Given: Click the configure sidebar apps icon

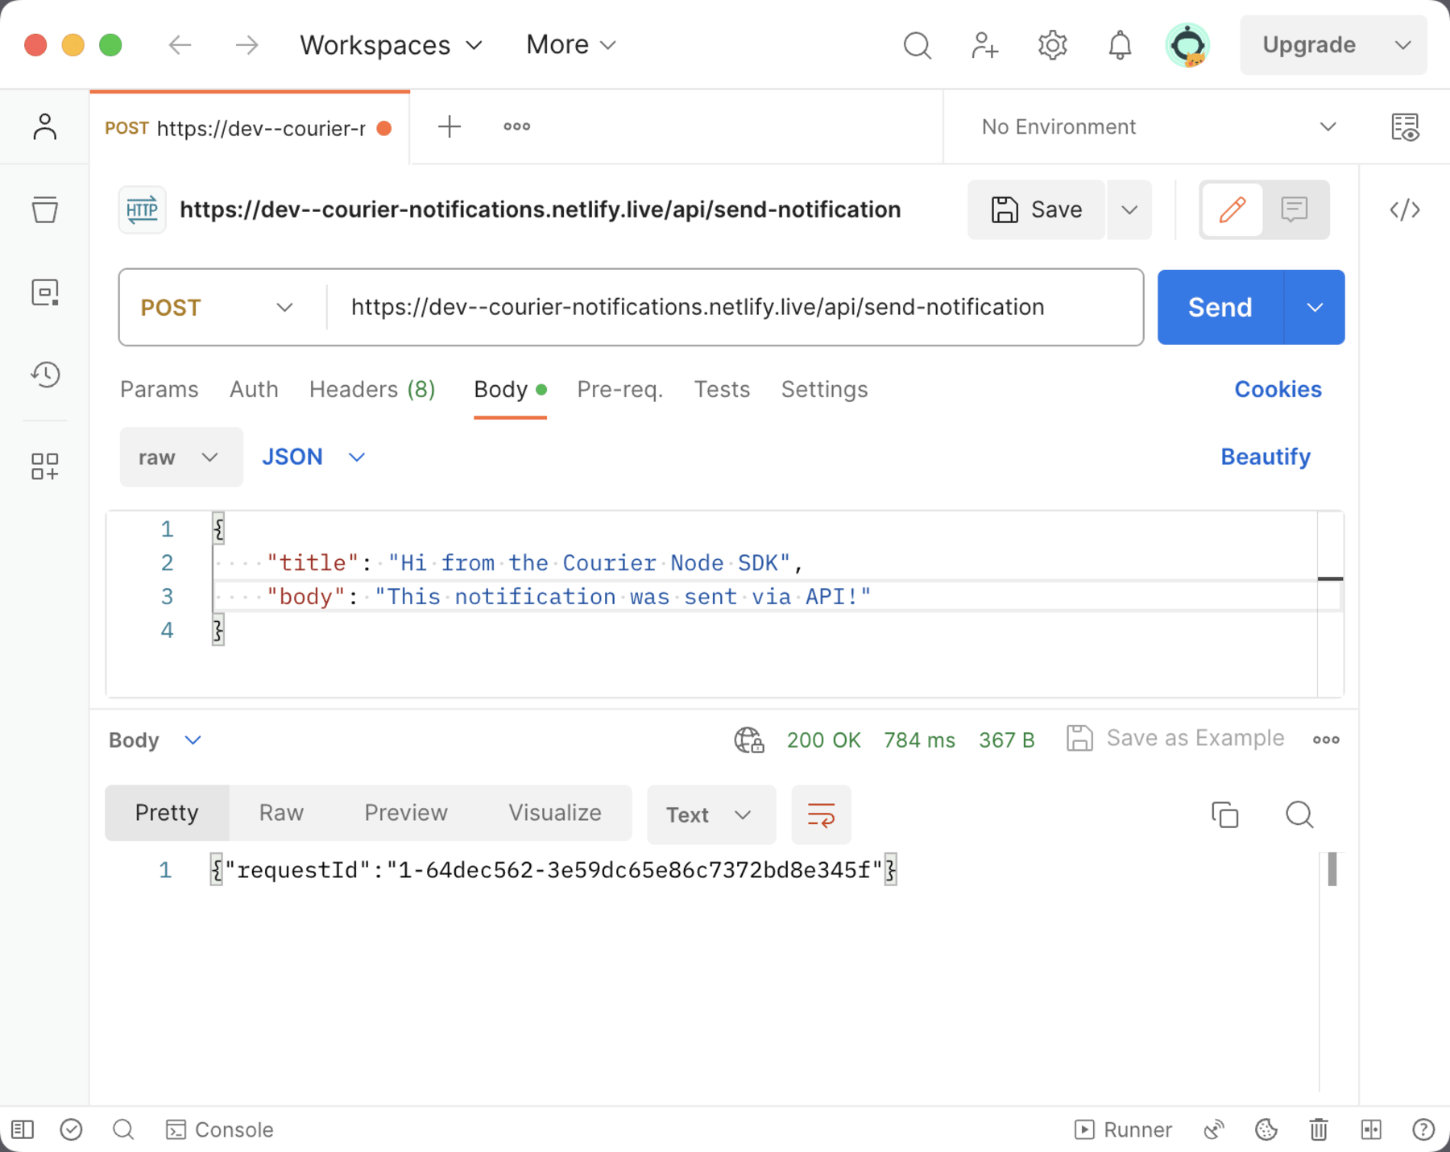Looking at the screenshot, I should click(45, 466).
